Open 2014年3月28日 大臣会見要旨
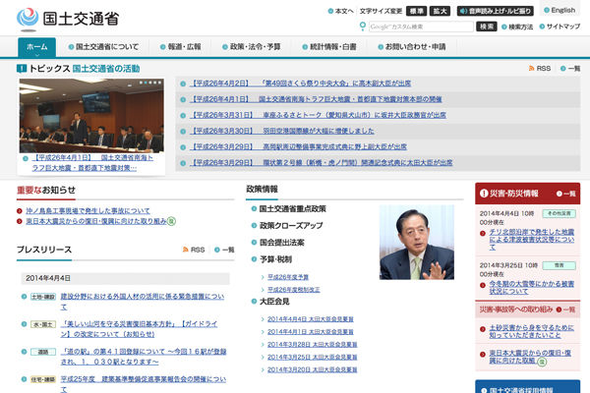 pyautogui.click(x=312, y=345)
